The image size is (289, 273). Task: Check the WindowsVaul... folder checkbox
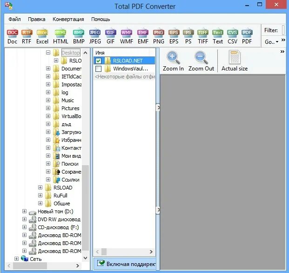pyautogui.click(x=98, y=69)
